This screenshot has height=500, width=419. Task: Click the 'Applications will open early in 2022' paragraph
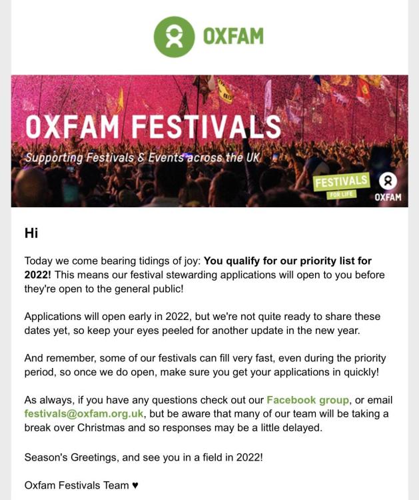pyautogui.click(x=203, y=323)
